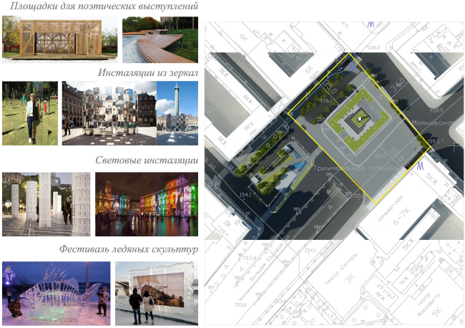This screenshot has width=465, height=328.
Task: Click the wooden pavilion photo
Action: coord(60,37)
